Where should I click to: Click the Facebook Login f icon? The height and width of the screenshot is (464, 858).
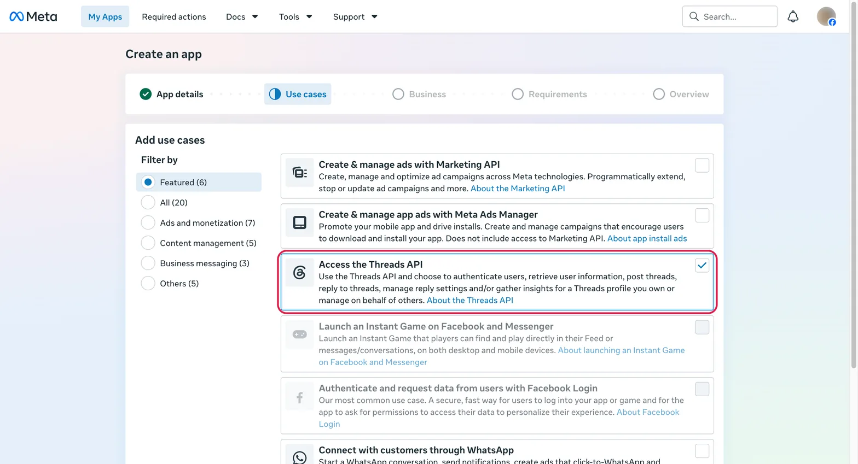(x=299, y=397)
